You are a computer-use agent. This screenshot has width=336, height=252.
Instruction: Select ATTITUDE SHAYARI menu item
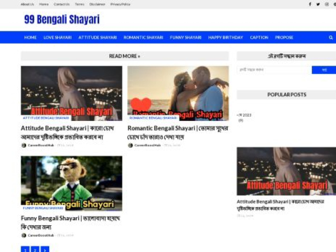coord(97,38)
